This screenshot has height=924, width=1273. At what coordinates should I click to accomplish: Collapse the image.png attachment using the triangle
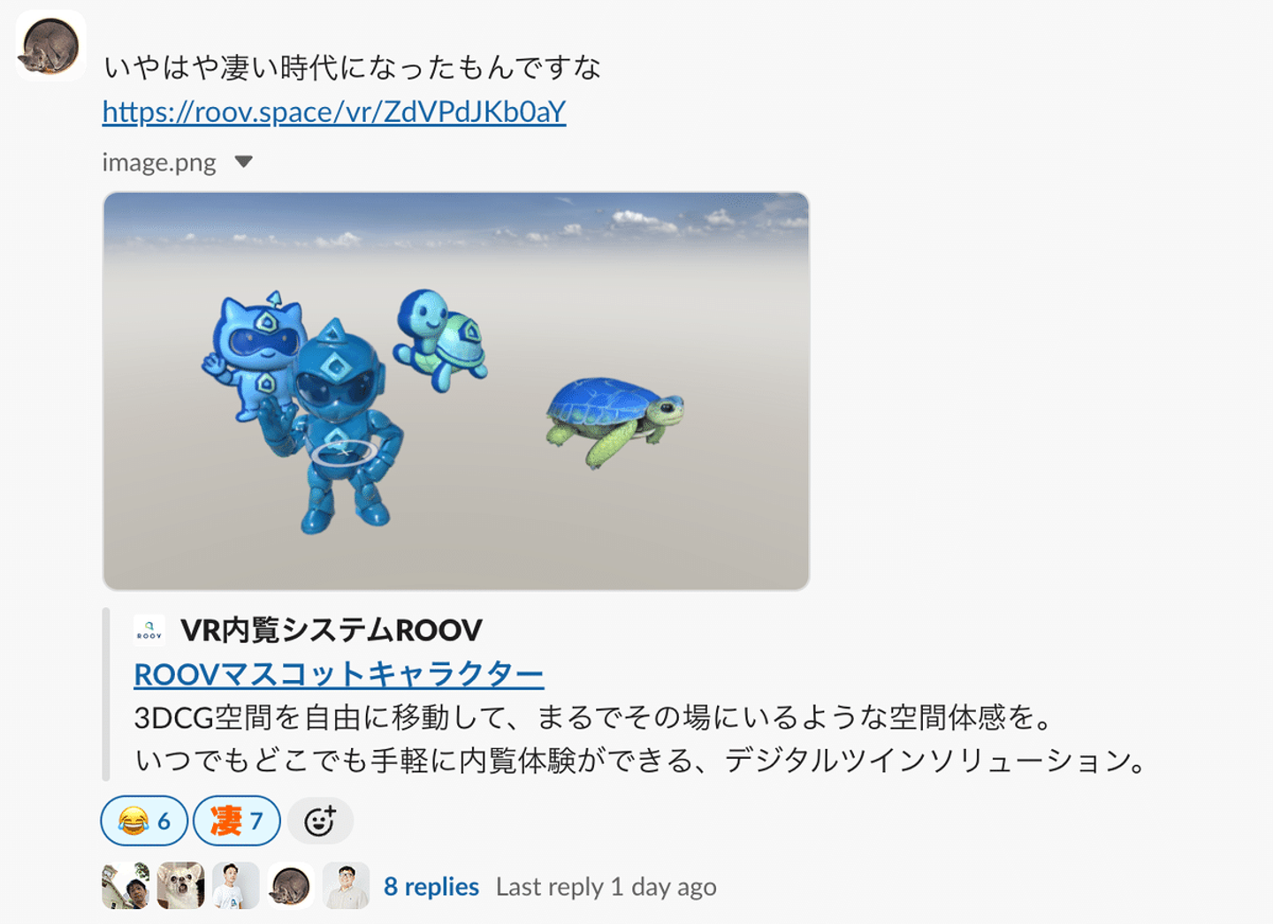[x=244, y=162]
